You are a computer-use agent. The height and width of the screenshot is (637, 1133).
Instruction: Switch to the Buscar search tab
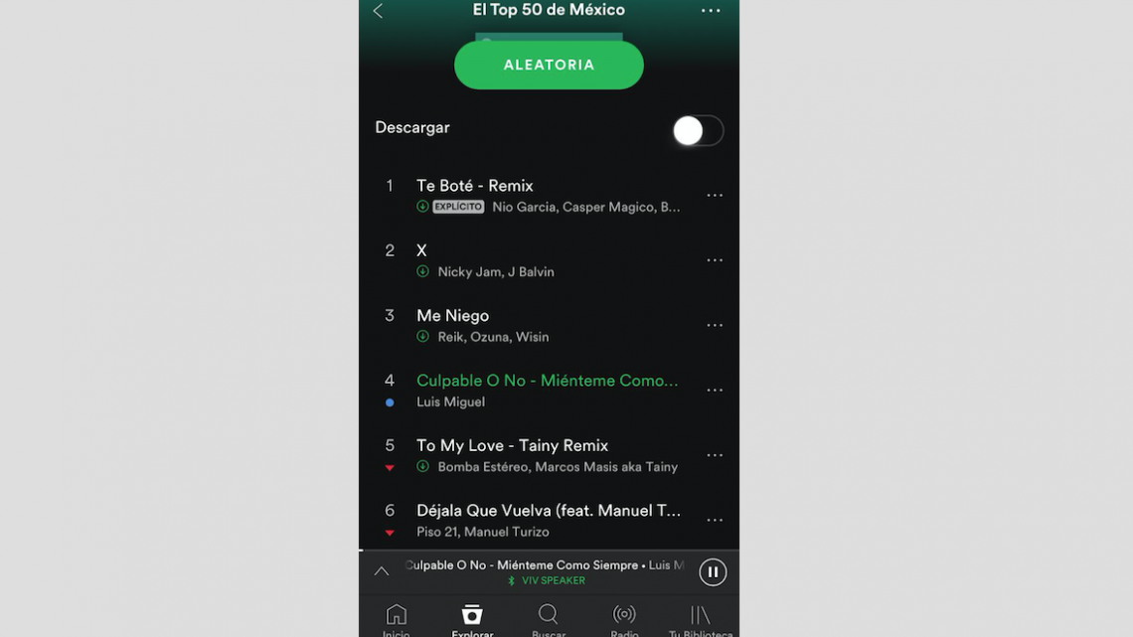tap(549, 621)
